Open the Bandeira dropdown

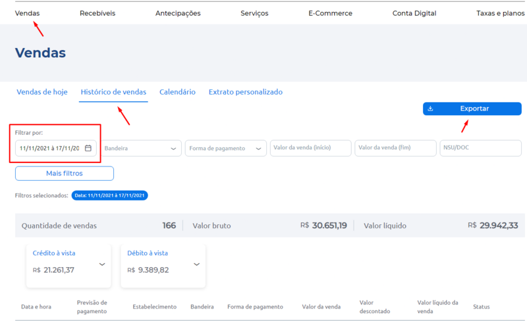coord(141,148)
